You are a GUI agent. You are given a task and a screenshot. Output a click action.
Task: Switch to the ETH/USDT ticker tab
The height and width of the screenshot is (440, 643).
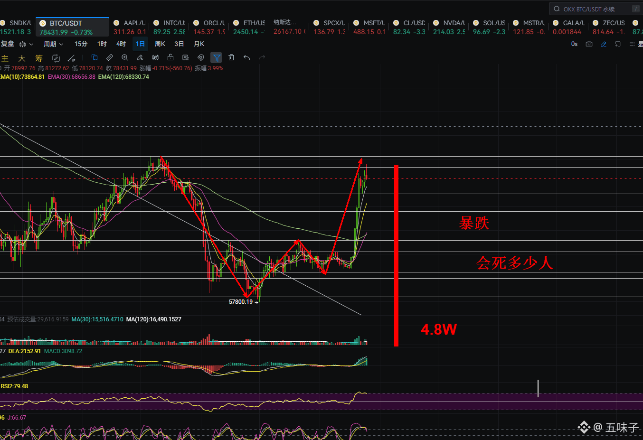[249, 27]
